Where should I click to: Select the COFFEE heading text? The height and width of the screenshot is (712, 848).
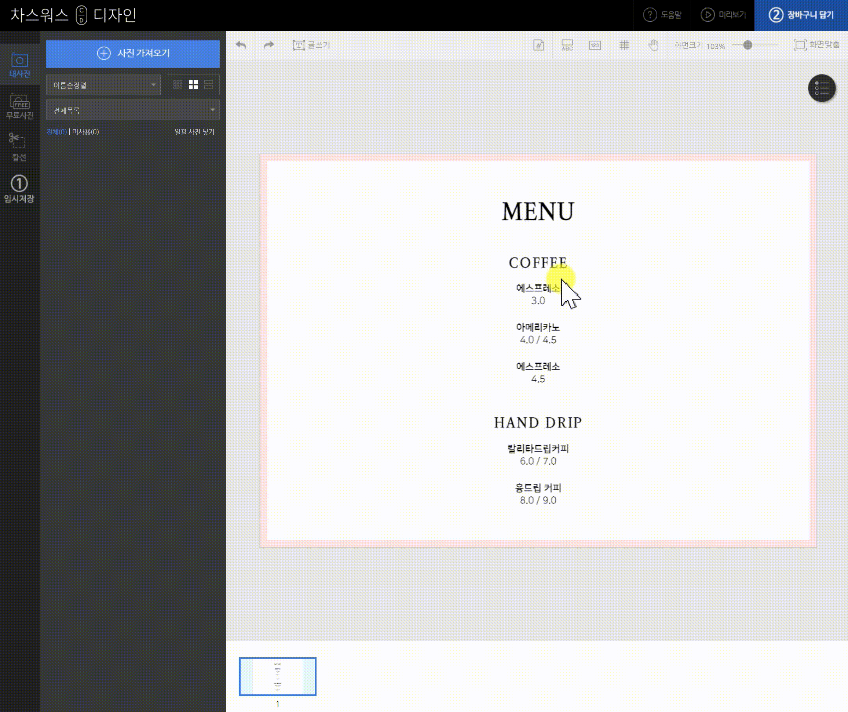[x=538, y=263]
